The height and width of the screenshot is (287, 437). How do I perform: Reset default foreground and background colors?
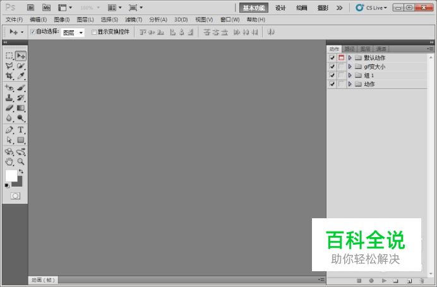[7, 185]
